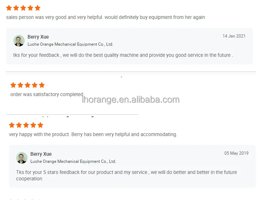Click the first star of the top review's rating
261x200 pixels.
[9, 8]
